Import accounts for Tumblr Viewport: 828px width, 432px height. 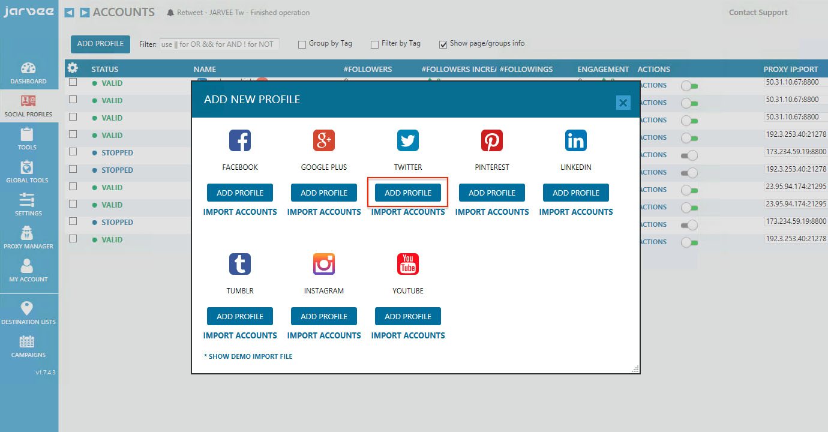tap(240, 335)
